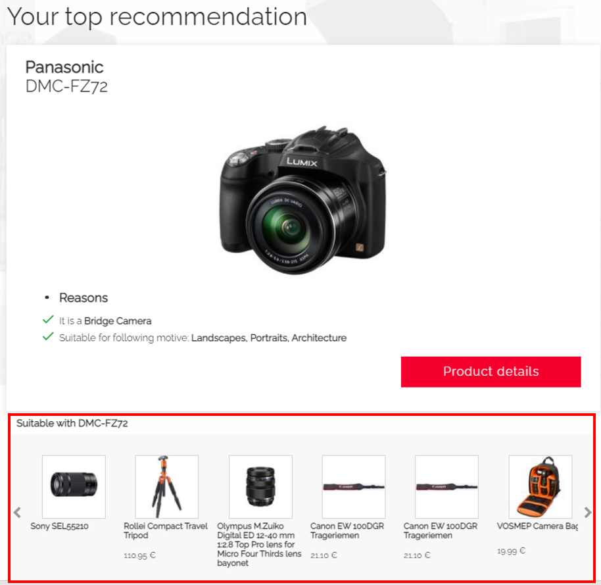Click the Suitable with DMC-FZ72 heading

tap(72, 423)
